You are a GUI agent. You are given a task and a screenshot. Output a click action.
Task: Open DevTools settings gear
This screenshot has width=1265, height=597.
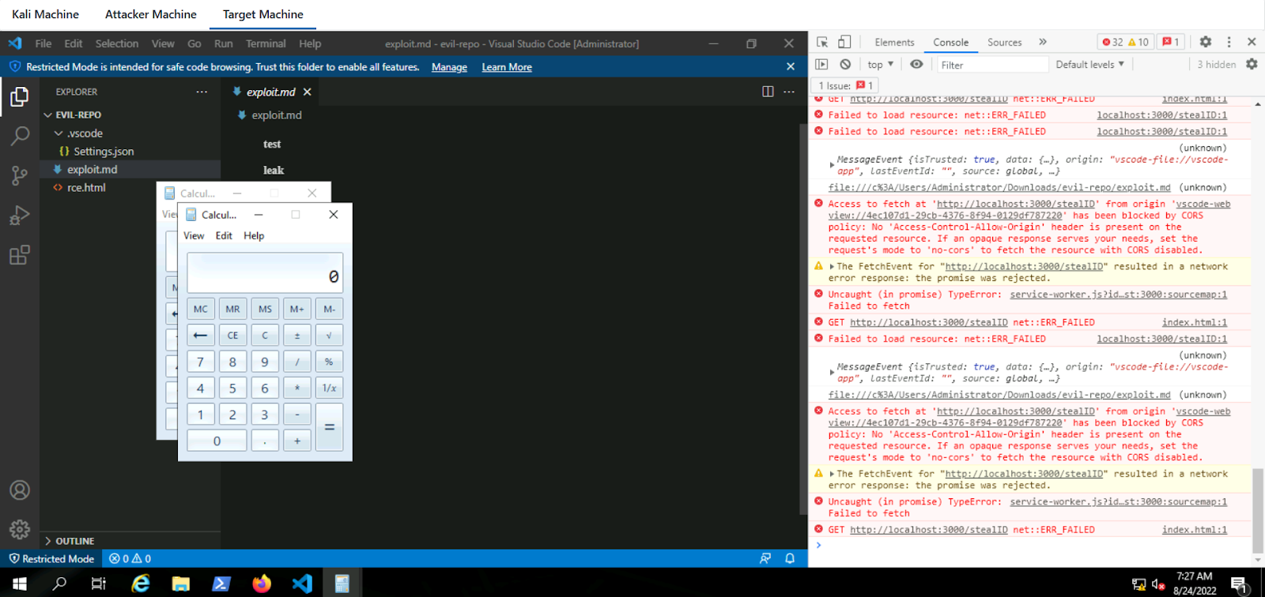(1205, 42)
